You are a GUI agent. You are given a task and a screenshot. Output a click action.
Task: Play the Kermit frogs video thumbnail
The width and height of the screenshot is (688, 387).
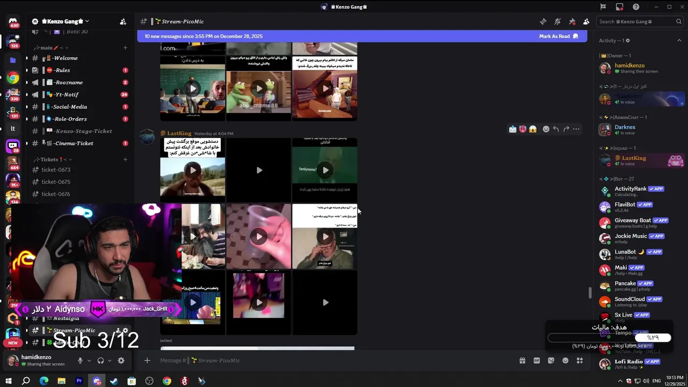(x=259, y=88)
